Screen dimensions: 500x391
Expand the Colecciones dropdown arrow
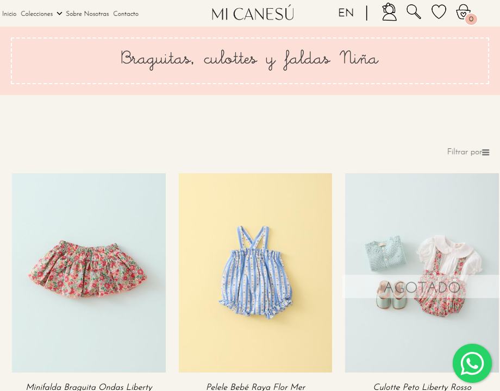coord(59,14)
